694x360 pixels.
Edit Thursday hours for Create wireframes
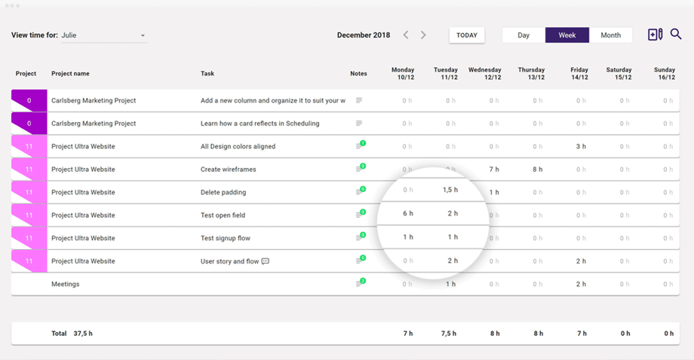[x=537, y=169]
